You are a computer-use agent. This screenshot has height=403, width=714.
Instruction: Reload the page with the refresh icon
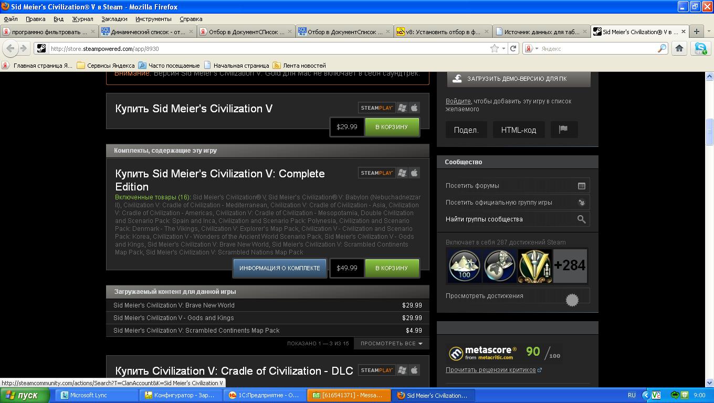click(513, 48)
